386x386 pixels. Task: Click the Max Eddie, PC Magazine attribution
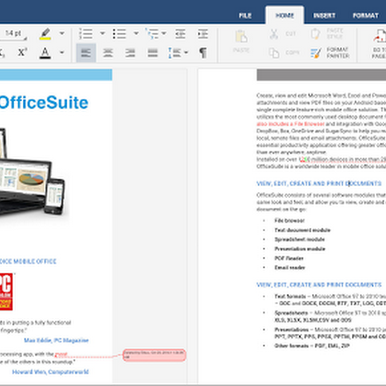pos(56,340)
